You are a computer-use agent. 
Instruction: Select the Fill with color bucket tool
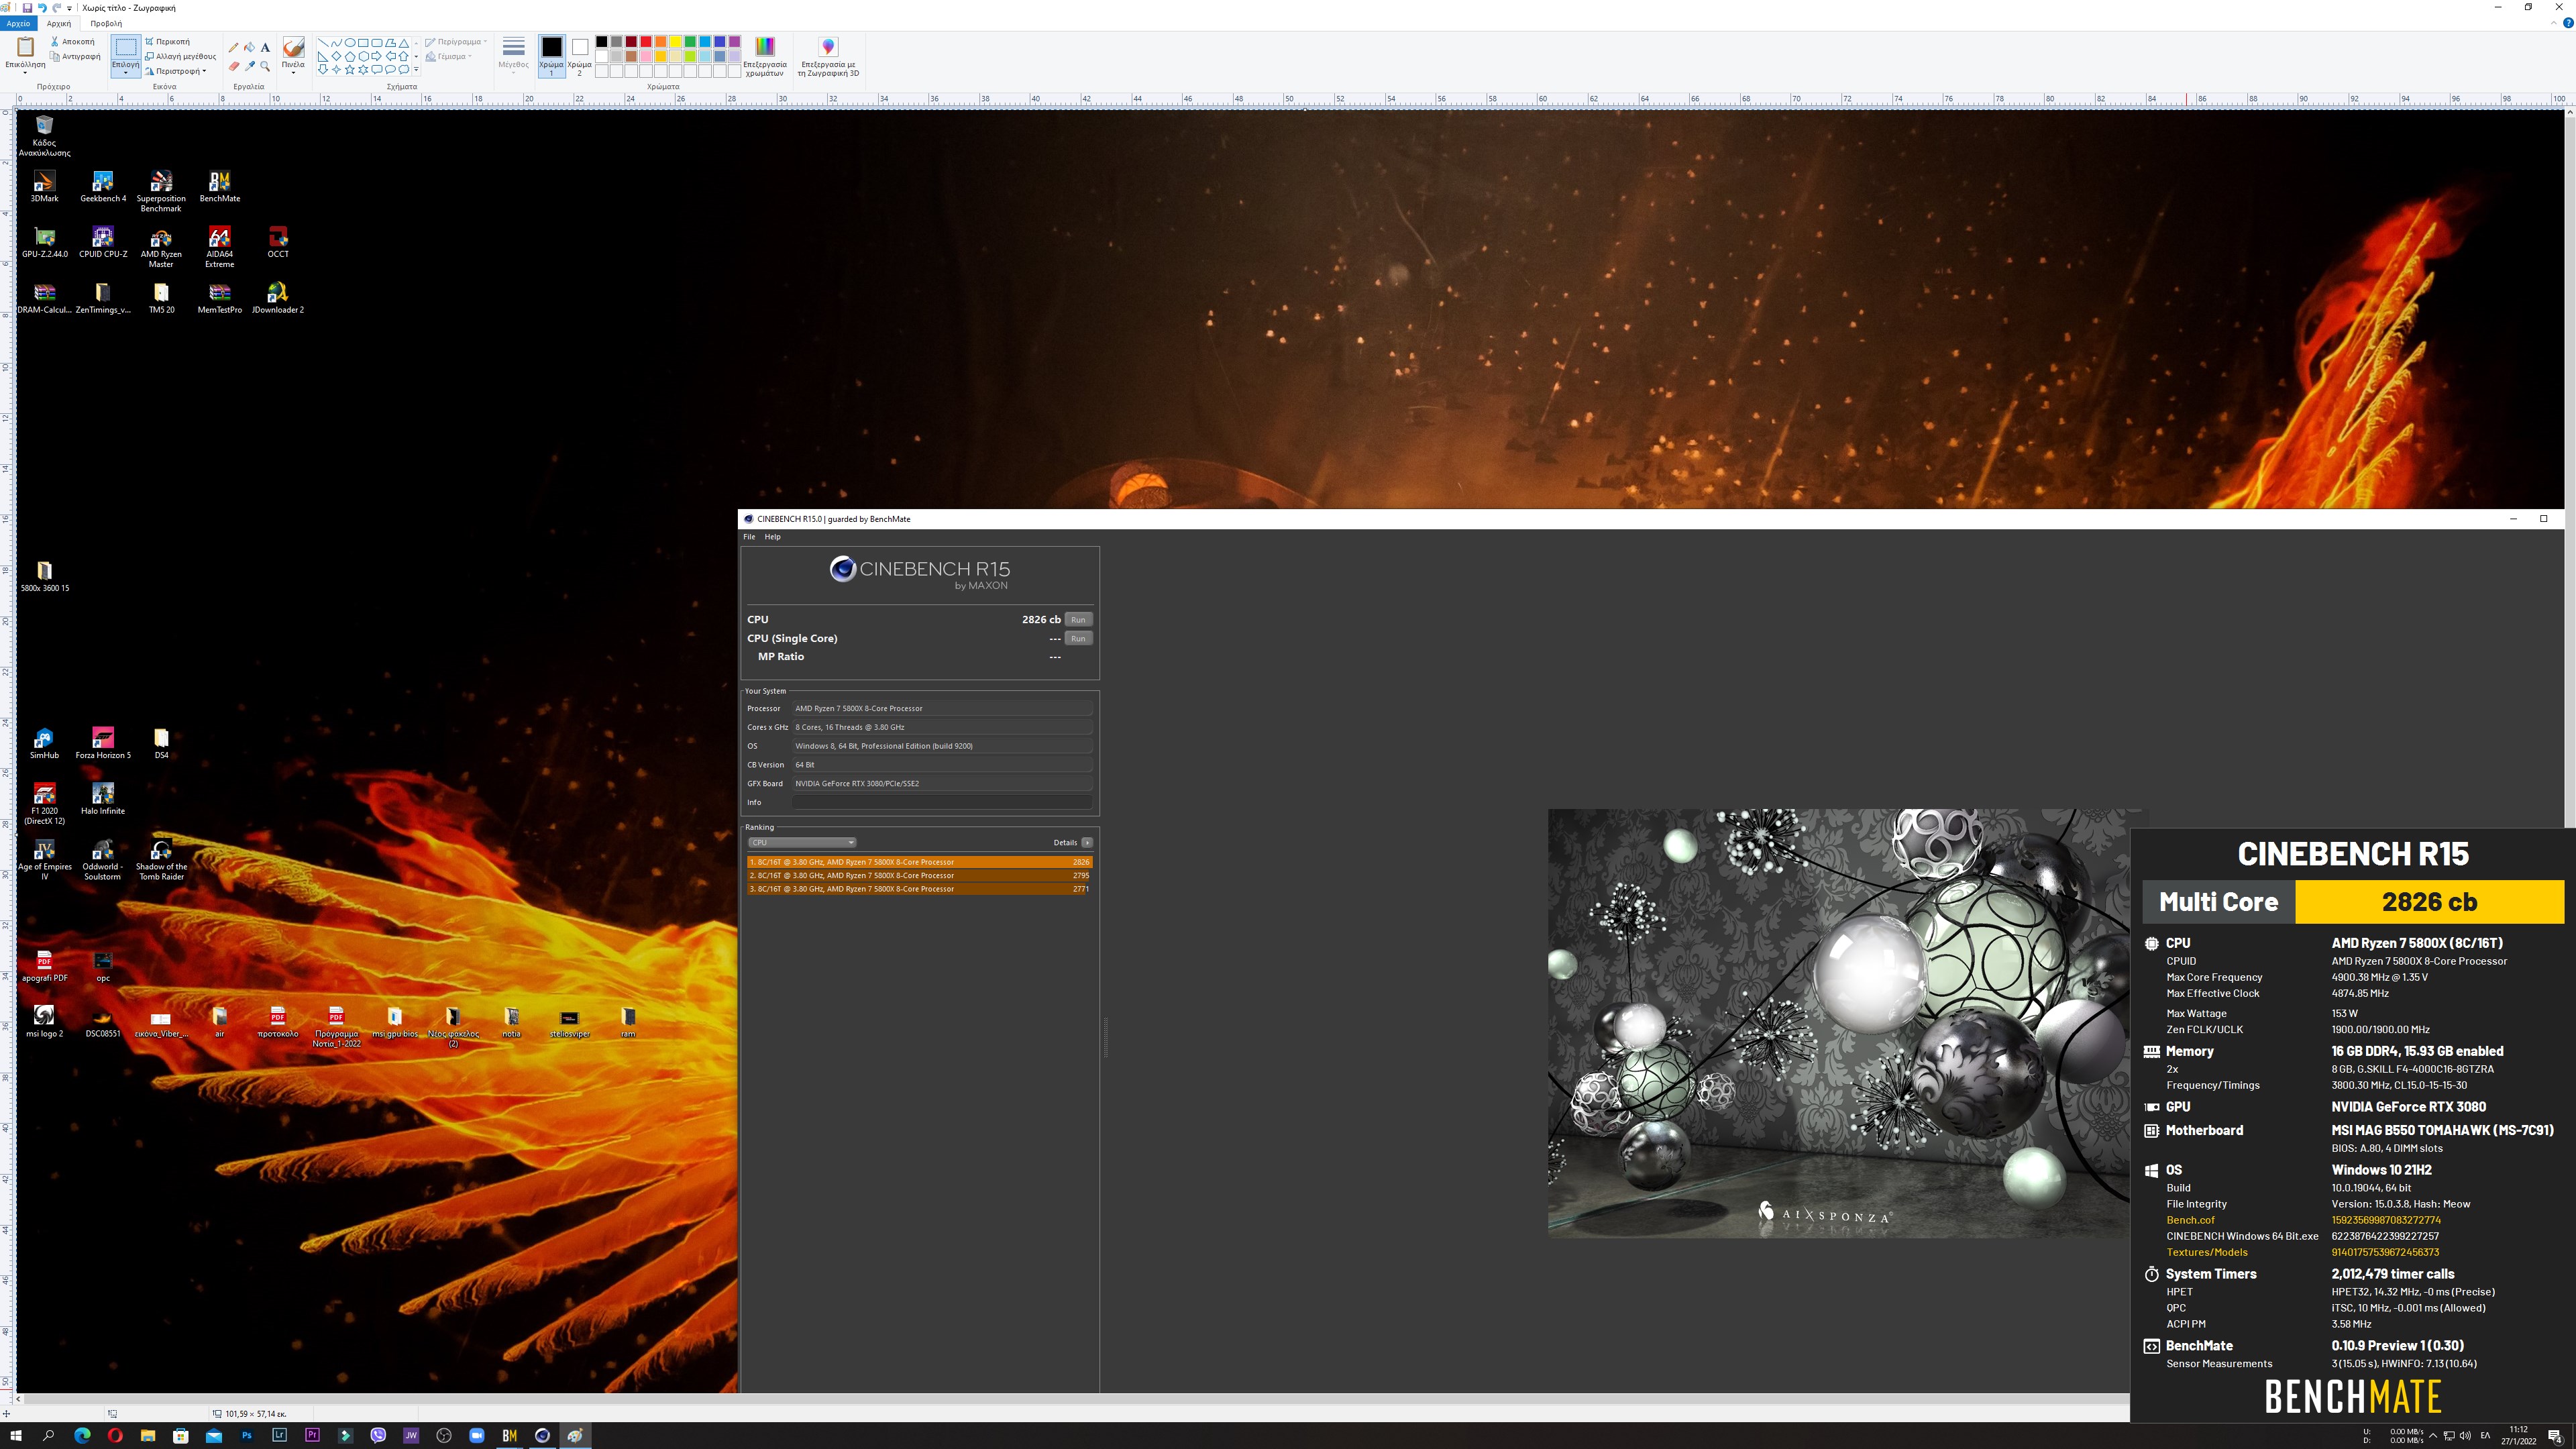point(250,47)
